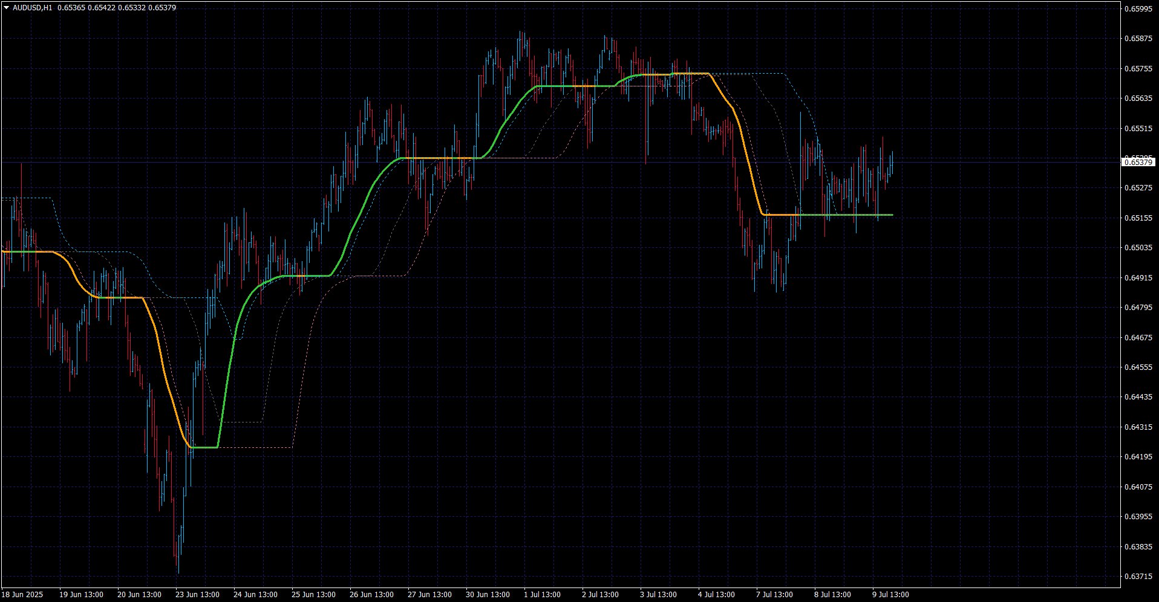
Task: Click the OHLC values in chart header
Action: click(117, 8)
